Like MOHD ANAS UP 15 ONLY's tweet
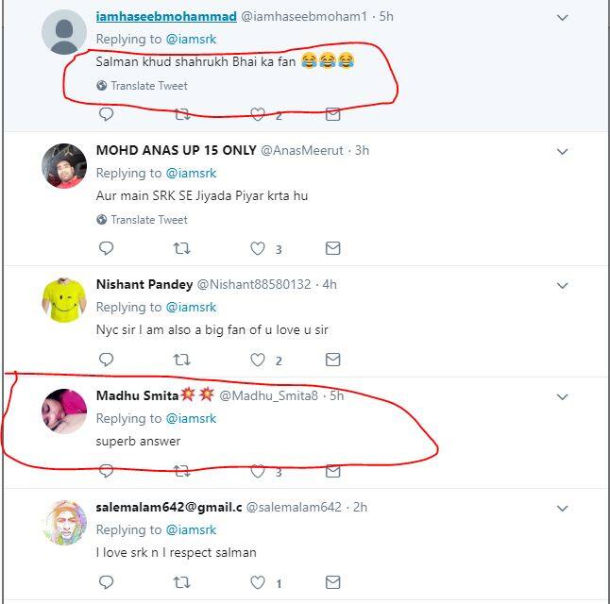Viewport: 610px width, 604px height. pos(258,248)
